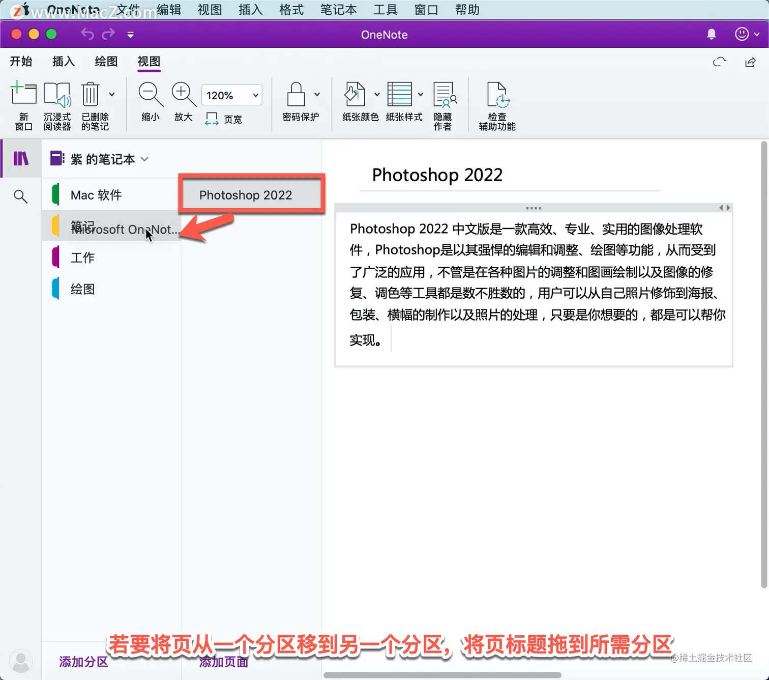The width and height of the screenshot is (769, 680).
Task: Select the 工作 section
Action: 111,258
